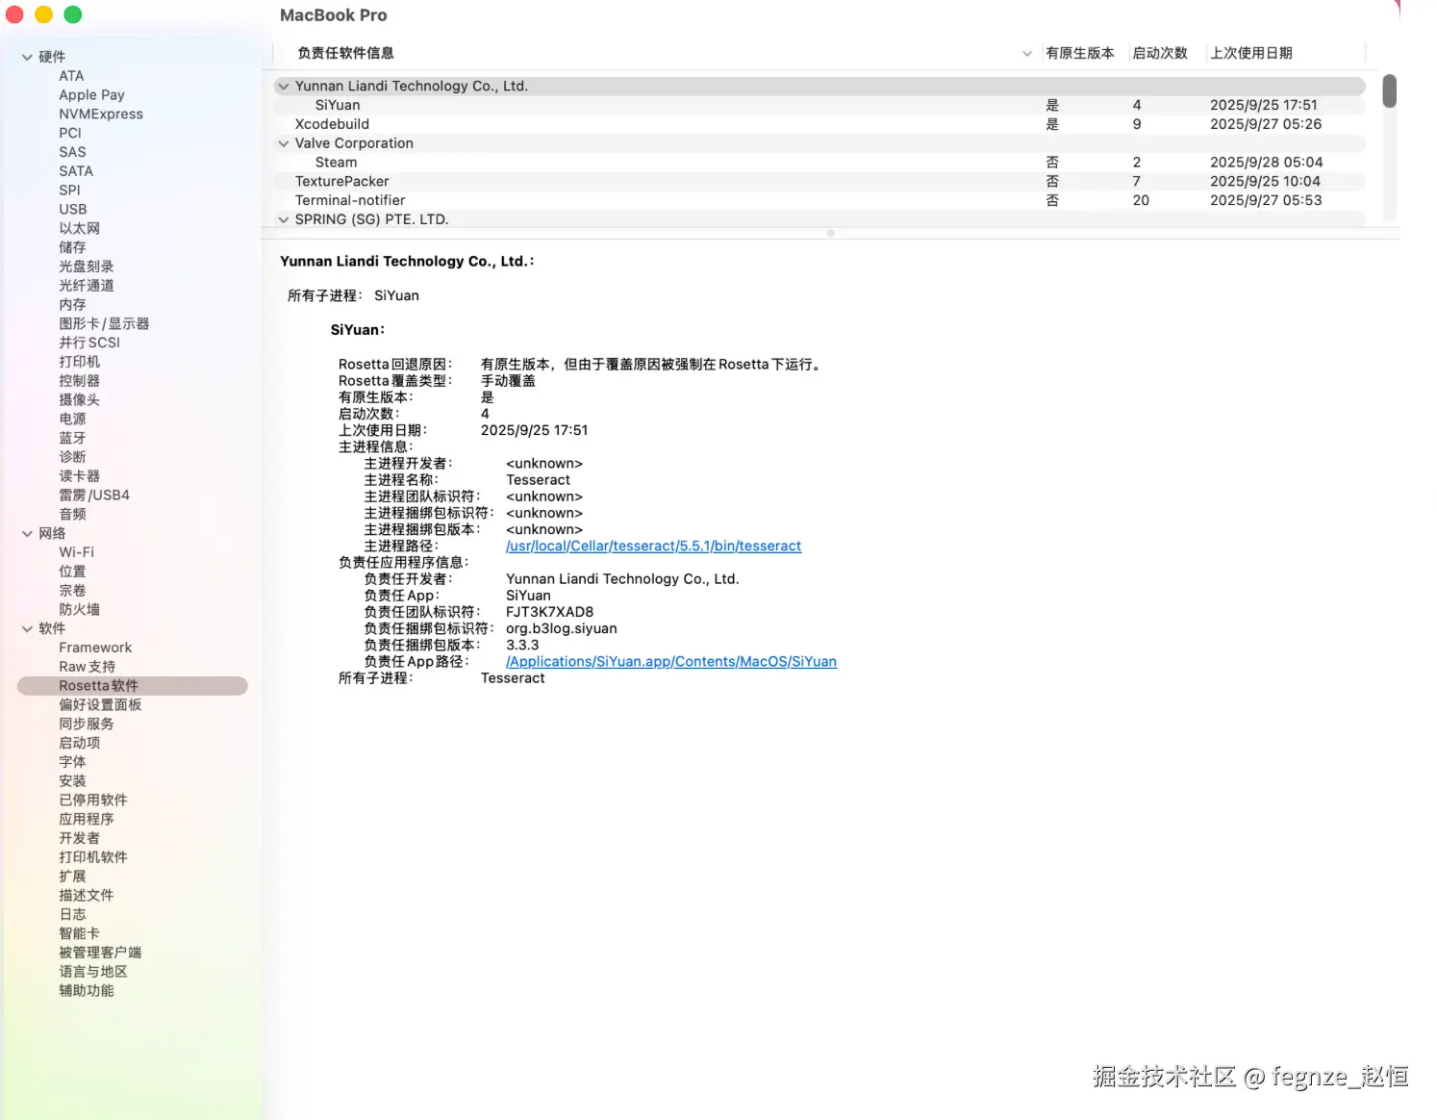This screenshot has width=1437, height=1120.
Task: Select Rosetta软件 sidebar item
Action: 133,686
